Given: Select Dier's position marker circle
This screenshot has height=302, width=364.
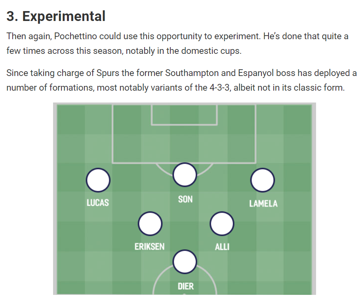Looking at the screenshot, I should tap(185, 262).
